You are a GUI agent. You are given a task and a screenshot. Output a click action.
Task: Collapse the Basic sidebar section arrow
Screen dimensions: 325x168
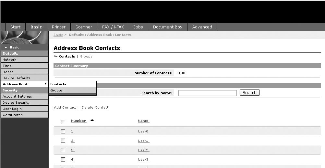(x=6, y=47)
